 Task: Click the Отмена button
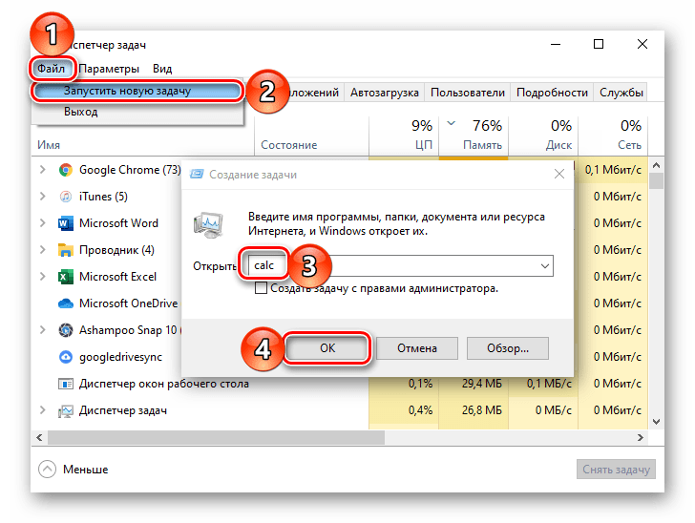(x=417, y=348)
